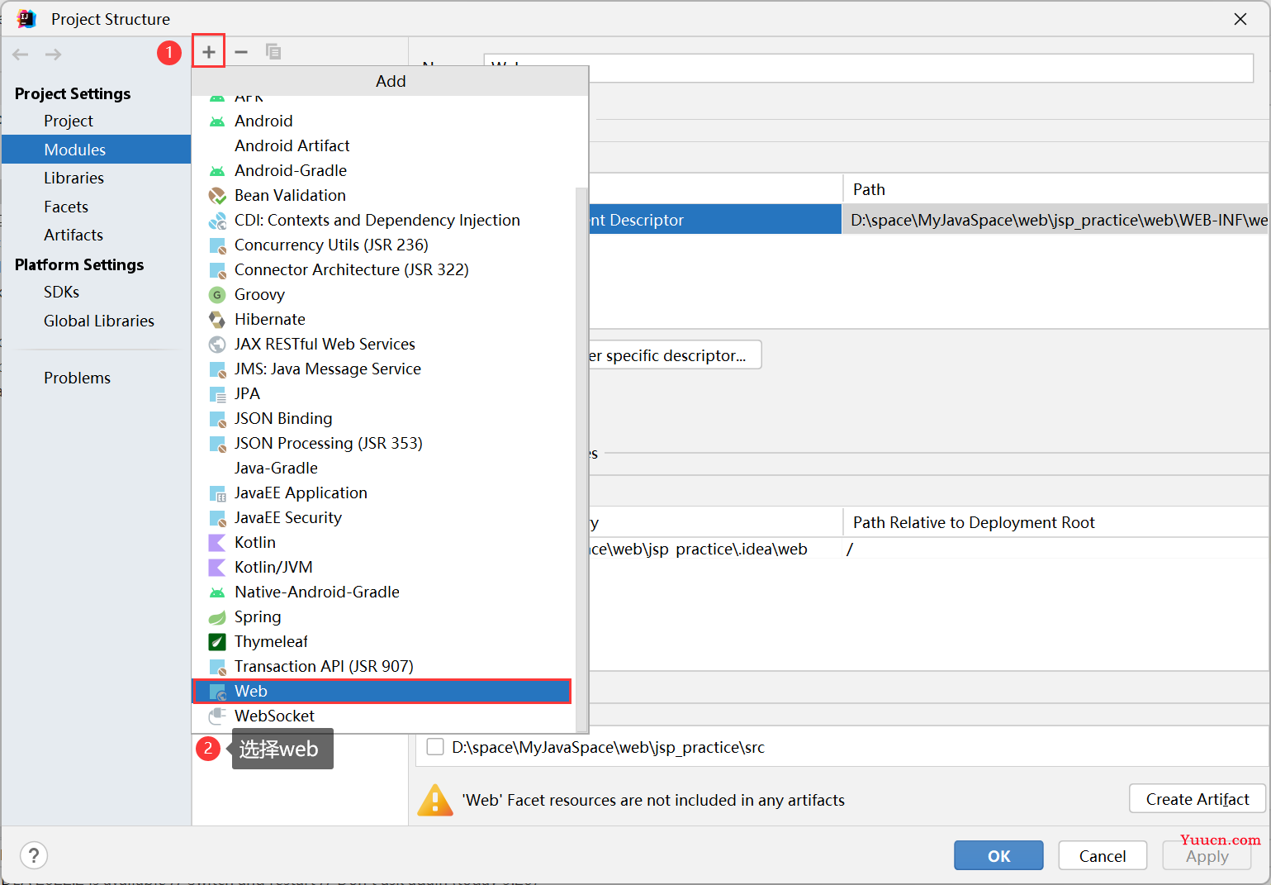This screenshot has width=1271, height=885.
Task: Choose WebSocket from the Add list
Action: (383, 716)
